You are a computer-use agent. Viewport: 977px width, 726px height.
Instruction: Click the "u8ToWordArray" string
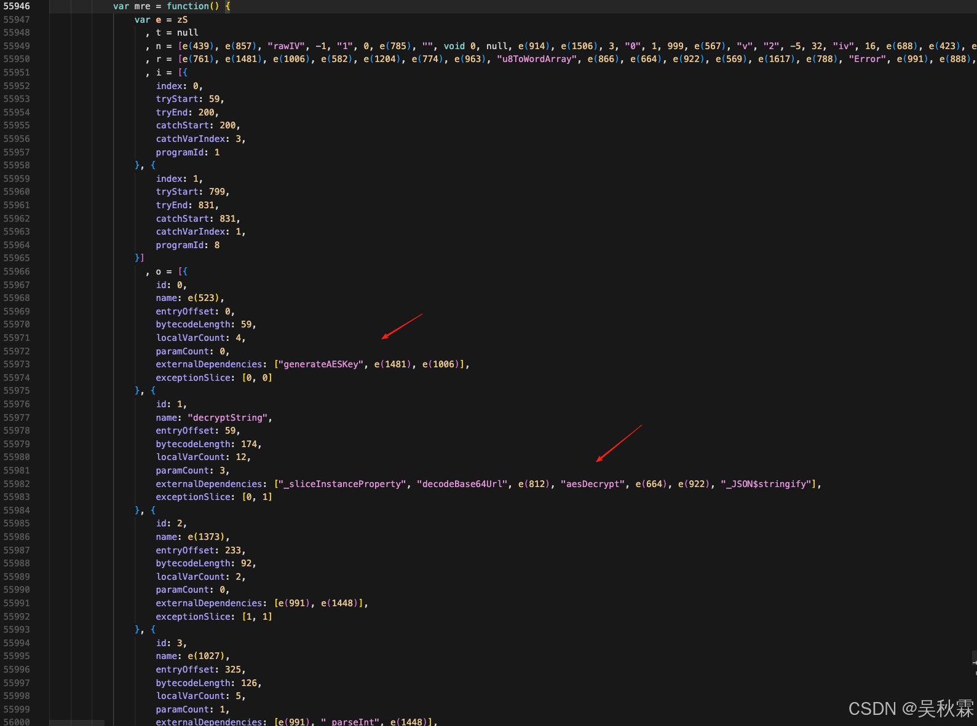pos(537,59)
